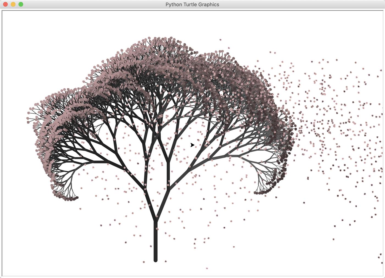
Task: Click the horizontal gray branch on right side
Action: (233, 156)
